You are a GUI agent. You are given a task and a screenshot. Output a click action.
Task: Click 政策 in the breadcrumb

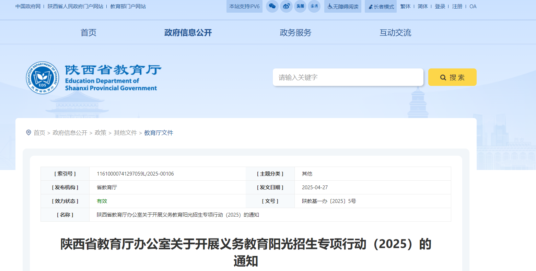(101, 133)
